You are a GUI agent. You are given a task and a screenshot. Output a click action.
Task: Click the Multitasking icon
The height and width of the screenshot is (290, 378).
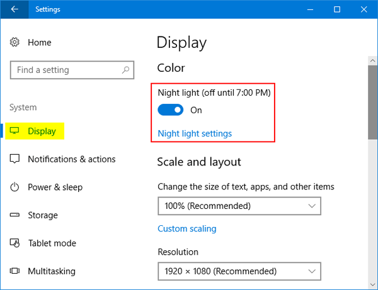[x=15, y=271]
